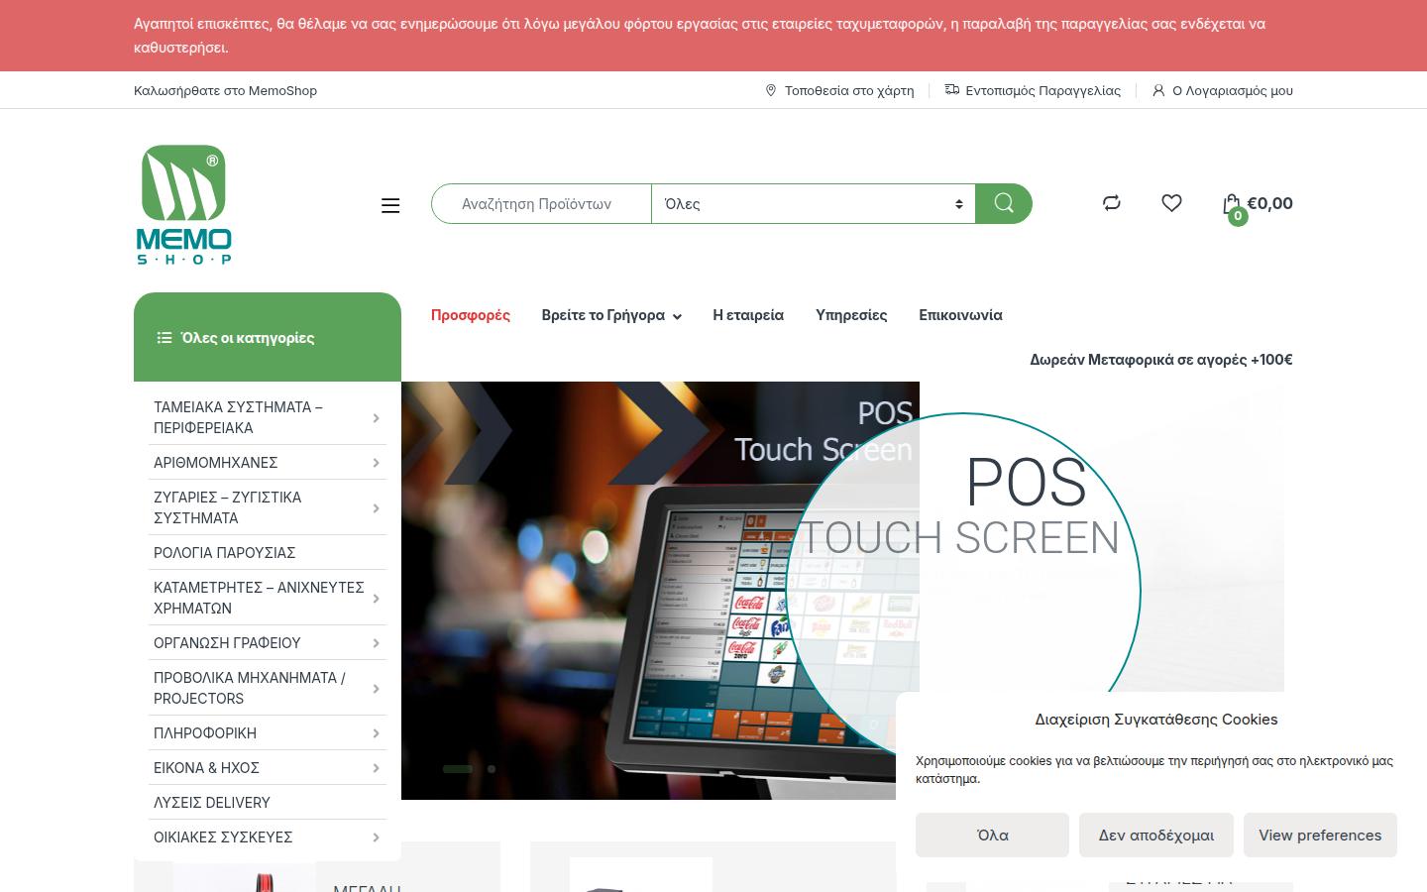Image resolution: width=1427 pixels, height=892 pixels.
Task: Select the ΟΡΓΑΝΩΣΗ ΓΡΑΦΕΙΟΥ category label
Action: click(x=227, y=643)
